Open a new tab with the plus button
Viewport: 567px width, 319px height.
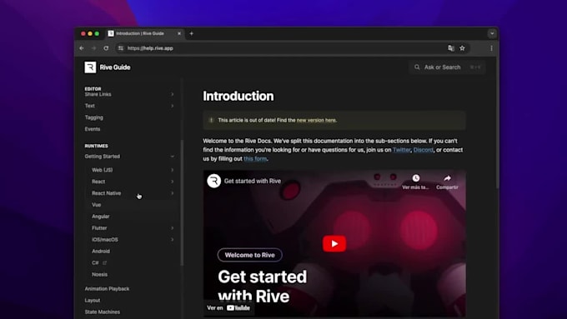click(191, 33)
